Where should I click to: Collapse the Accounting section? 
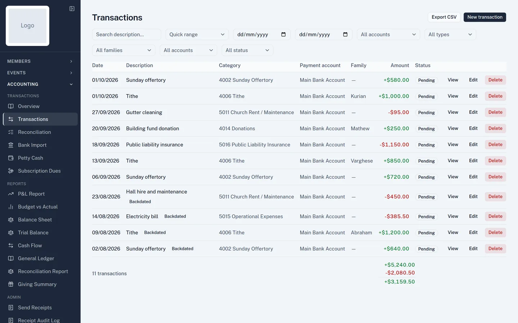(x=40, y=84)
